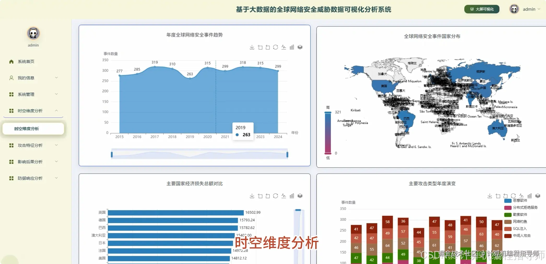Click the grid icon beside 防御响应分析

click(11, 178)
